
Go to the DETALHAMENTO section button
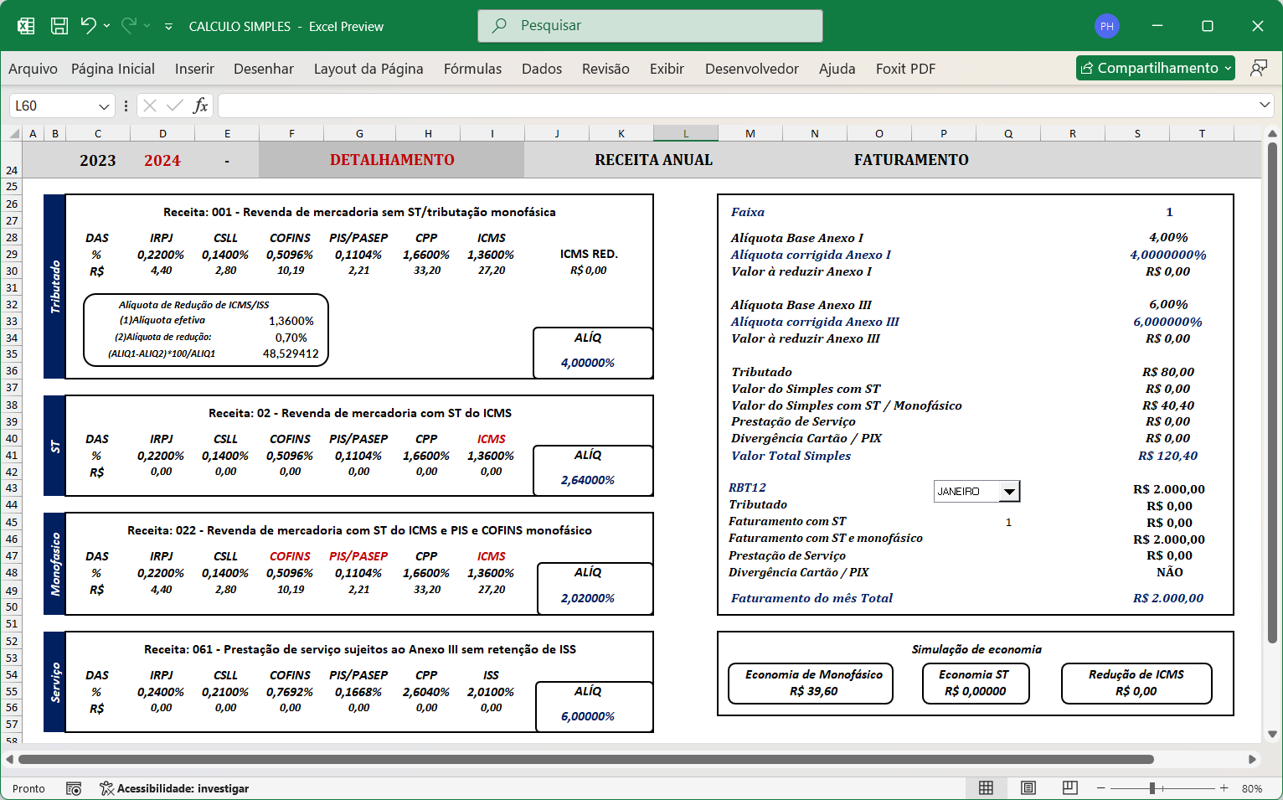[x=392, y=160]
